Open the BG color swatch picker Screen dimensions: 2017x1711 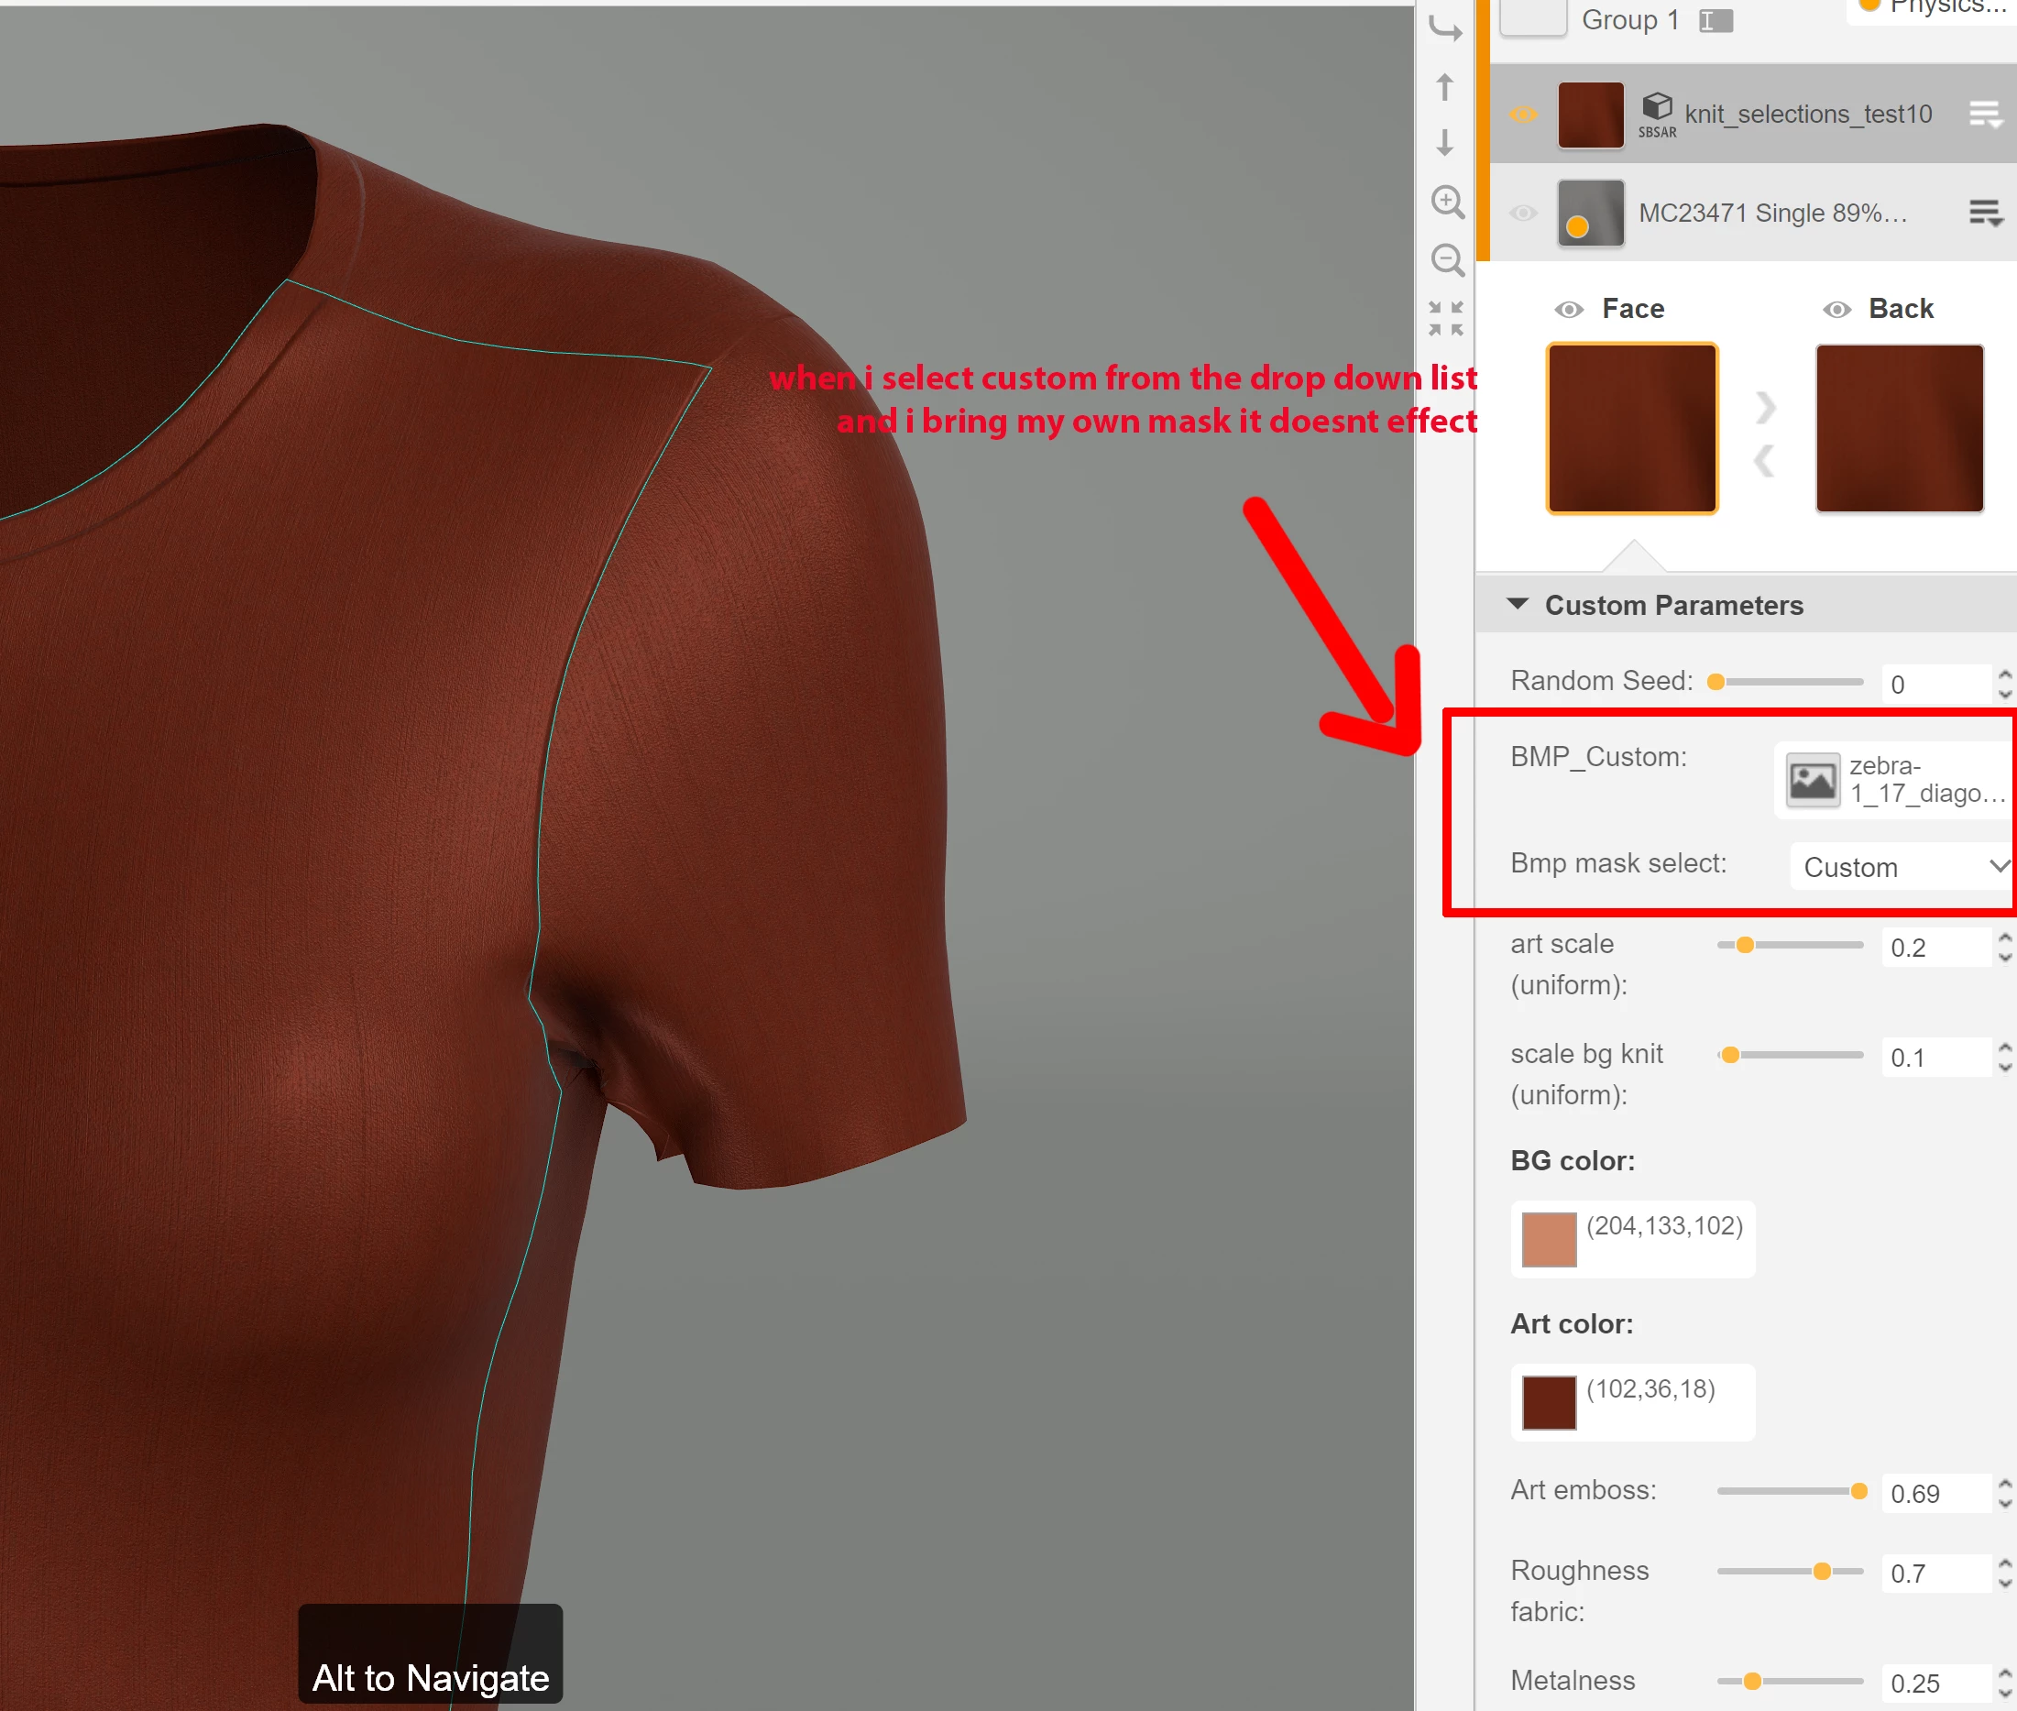[x=1549, y=1239]
